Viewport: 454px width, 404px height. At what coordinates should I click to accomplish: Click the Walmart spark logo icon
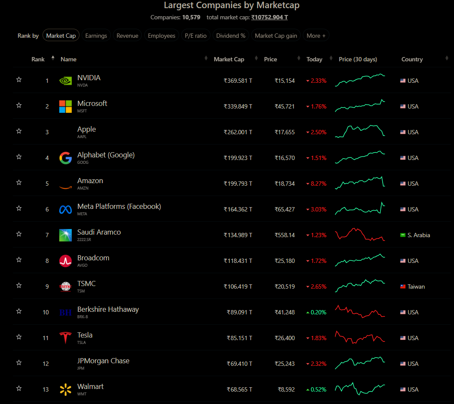(65, 389)
